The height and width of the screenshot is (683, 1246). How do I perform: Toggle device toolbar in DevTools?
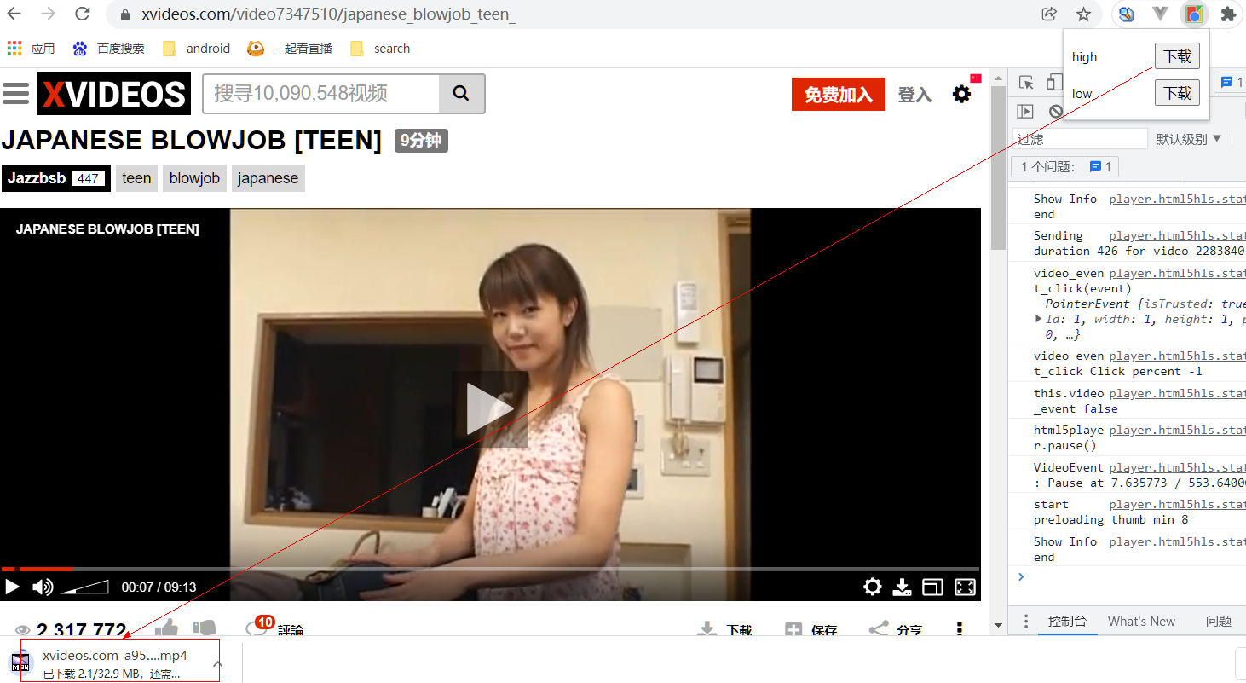(1054, 83)
